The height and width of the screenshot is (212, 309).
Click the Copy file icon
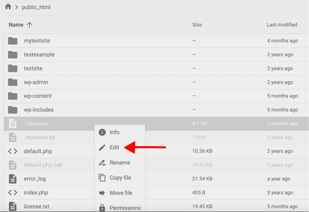pos(103,178)
